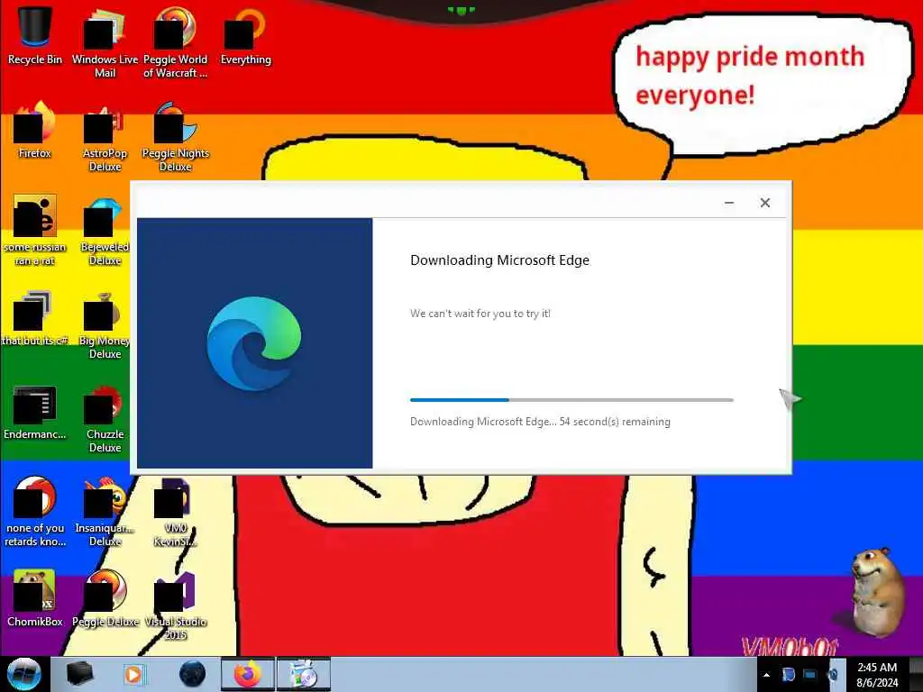Image resolution: width=923 pixels, height=692 pixels.
Task: Open the ChomikBox desktop shortcut
Action: pos(35,598)
